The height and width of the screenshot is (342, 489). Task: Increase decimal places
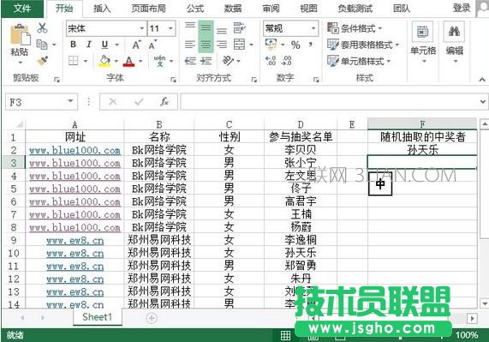coord(271,61)
